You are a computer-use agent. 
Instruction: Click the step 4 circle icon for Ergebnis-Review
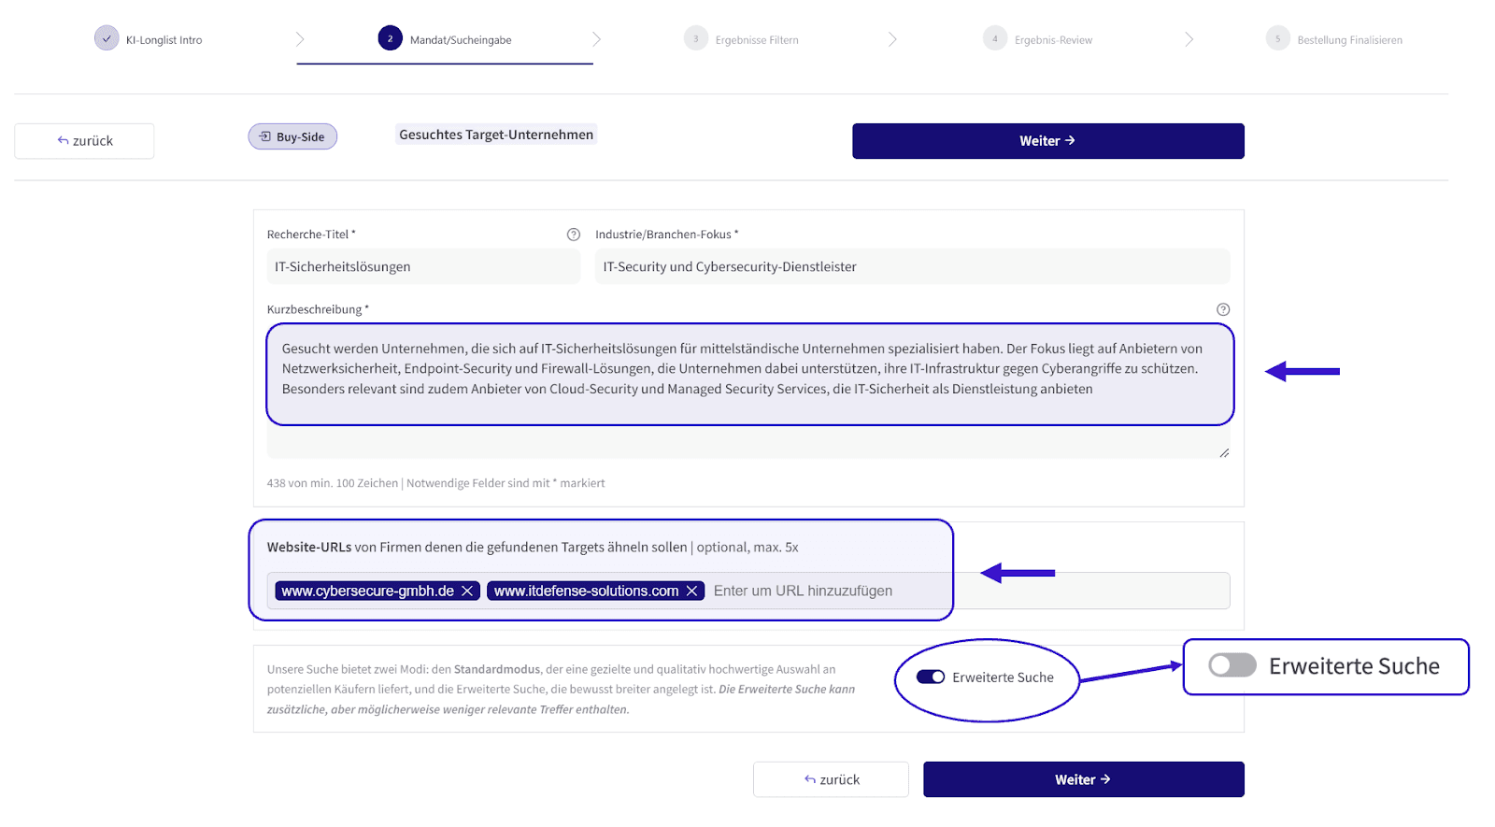click(995, 38)
